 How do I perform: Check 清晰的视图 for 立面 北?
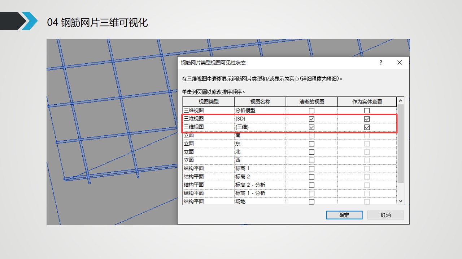coord(312,152)
